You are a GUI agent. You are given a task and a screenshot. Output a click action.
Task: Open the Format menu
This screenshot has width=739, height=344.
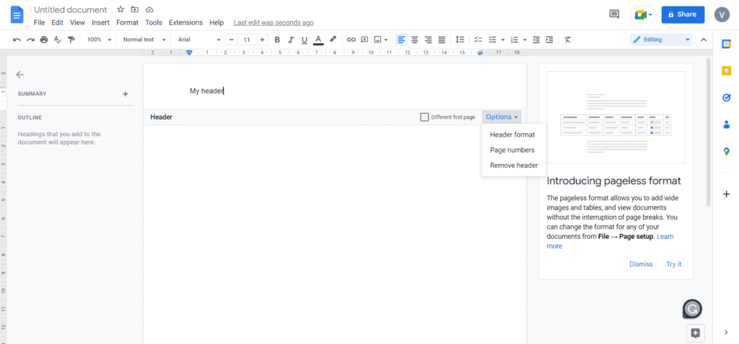pyautogui.click(x=127, y=22)
